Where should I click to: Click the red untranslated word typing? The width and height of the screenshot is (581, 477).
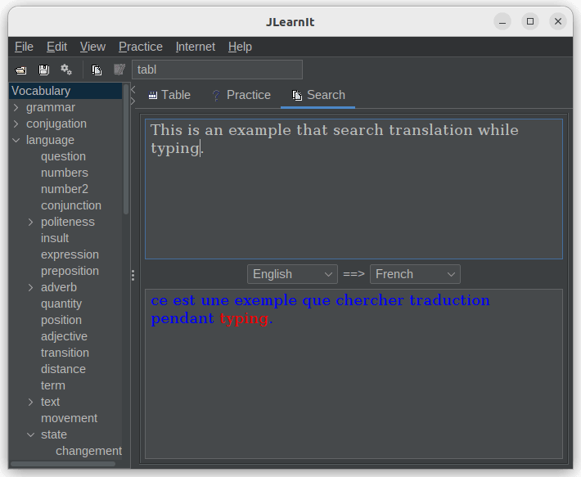244,319
